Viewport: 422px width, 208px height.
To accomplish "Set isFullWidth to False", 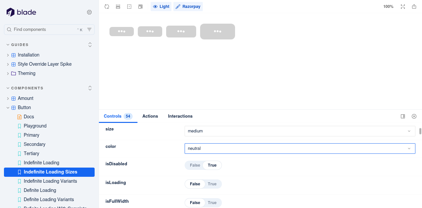I will 195,203.
